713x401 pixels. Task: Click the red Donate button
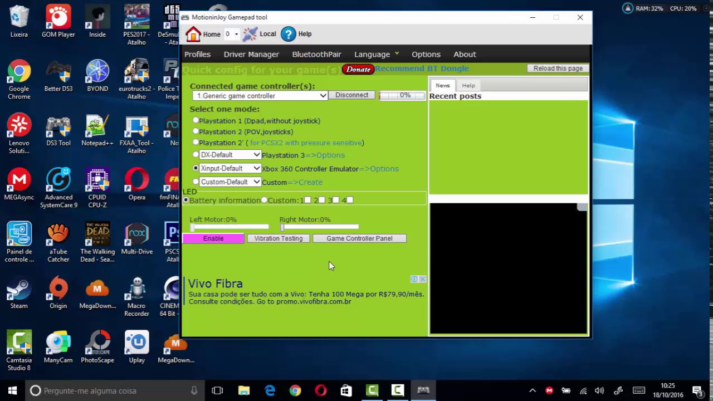(358, 69)
